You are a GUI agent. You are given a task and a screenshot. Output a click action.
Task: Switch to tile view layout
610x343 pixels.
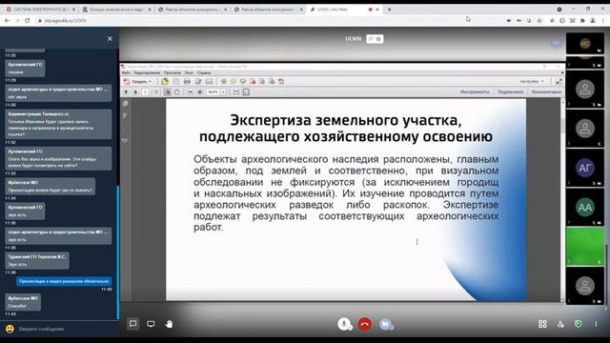[542, 324]
